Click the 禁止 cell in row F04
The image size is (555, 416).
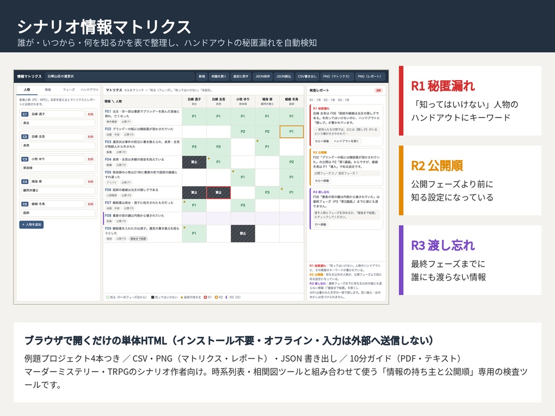pyautogui.click(x=195, y=162)
